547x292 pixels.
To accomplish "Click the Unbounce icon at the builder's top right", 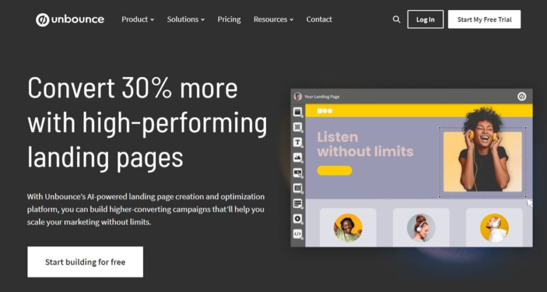I will pos(521,97).
